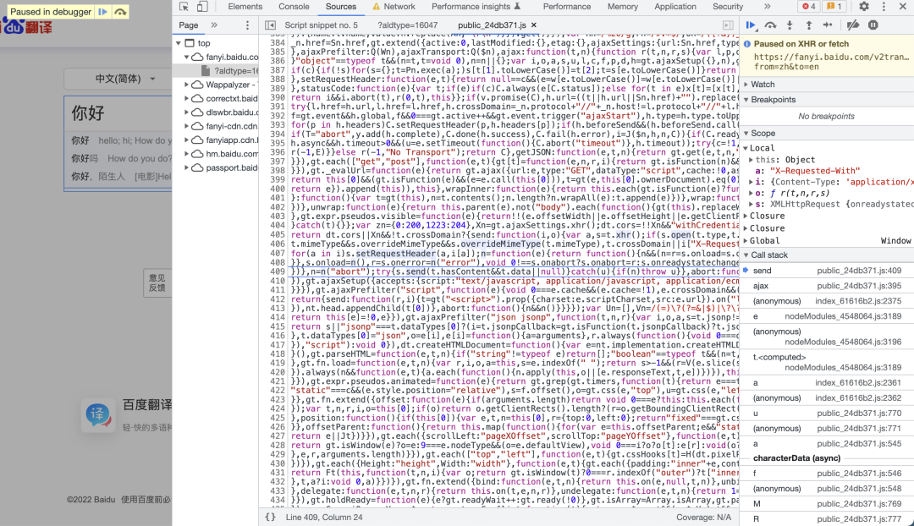Show more DevTools tabs chevron
The width and height of the screenshot is (914, 526).
point(767,7)
